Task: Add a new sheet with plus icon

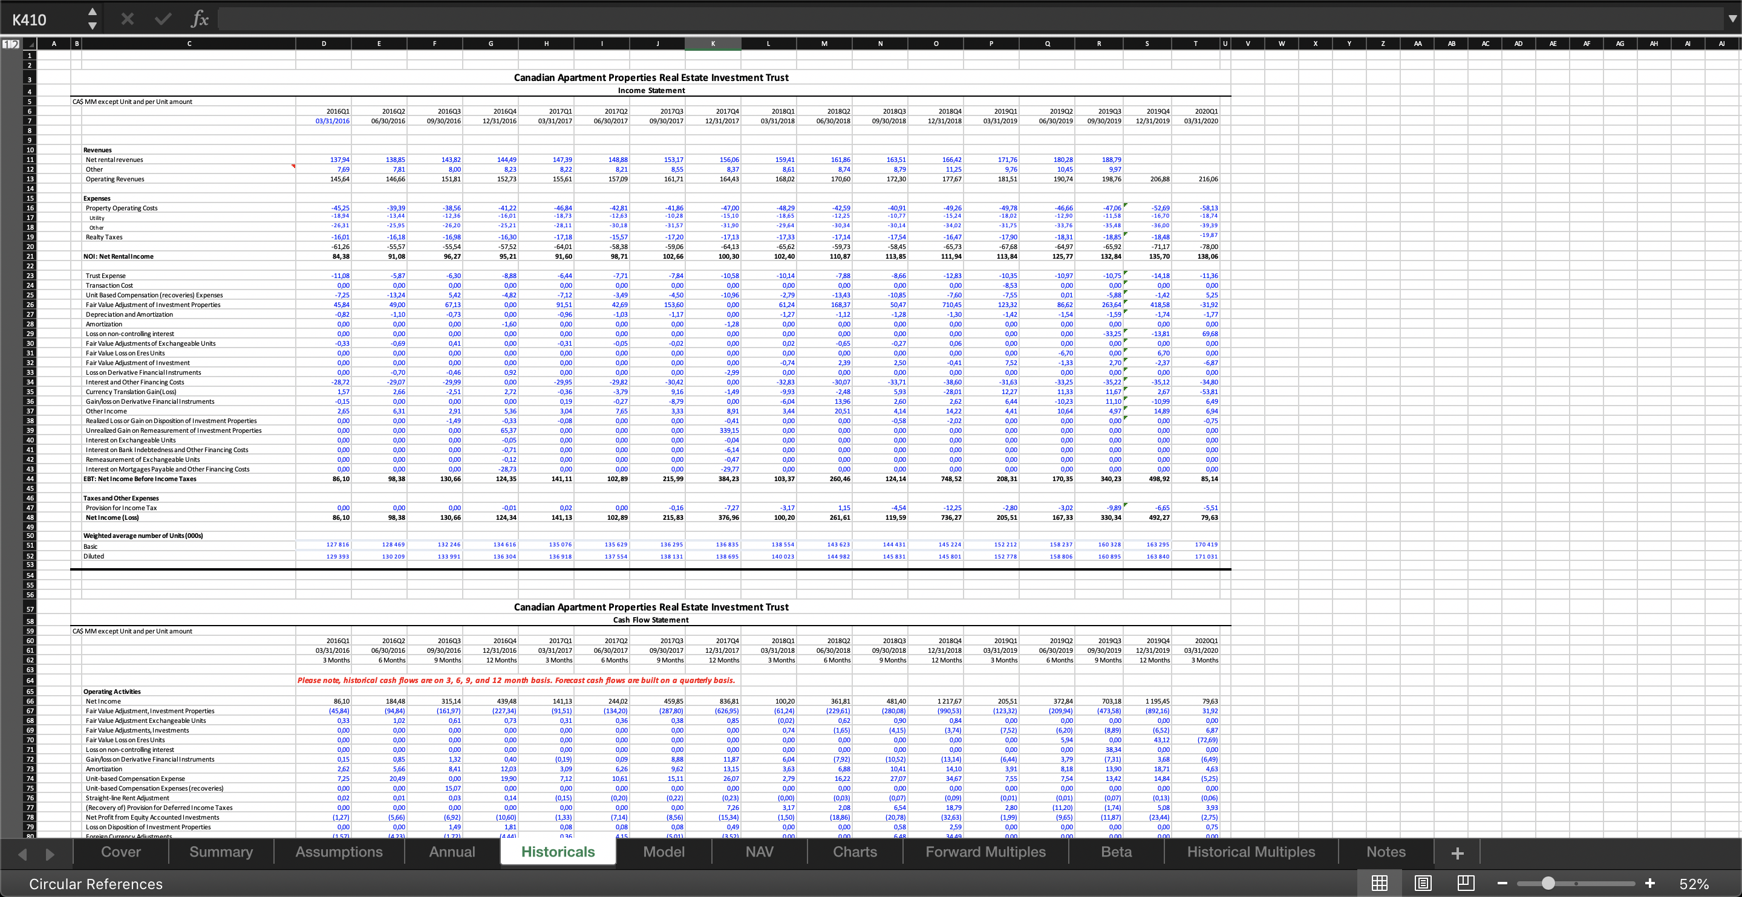Action: (x=1457, y=853)
